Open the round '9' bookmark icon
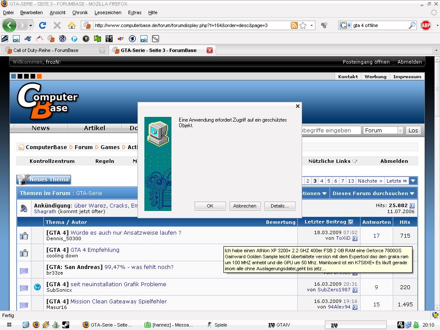 coord(86,39)
